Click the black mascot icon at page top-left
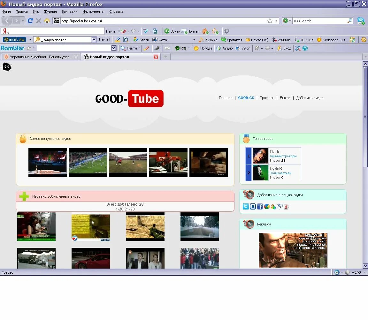The height and width of the screenshot is (320, 368). click(7, 67)
